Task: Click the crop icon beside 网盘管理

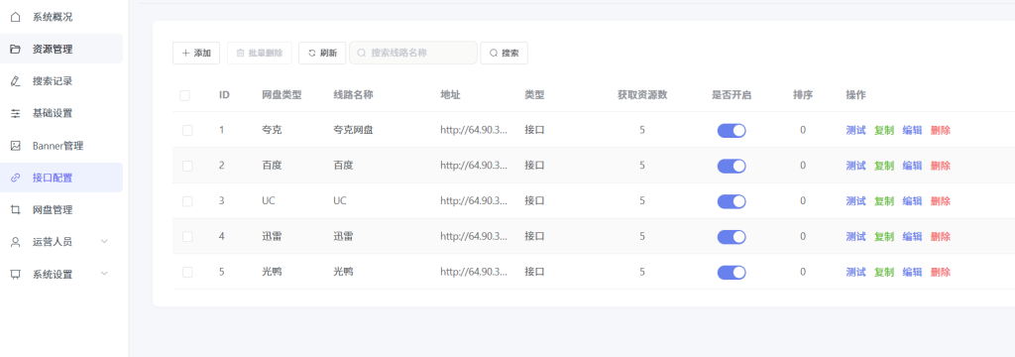Action: point(16,210)
